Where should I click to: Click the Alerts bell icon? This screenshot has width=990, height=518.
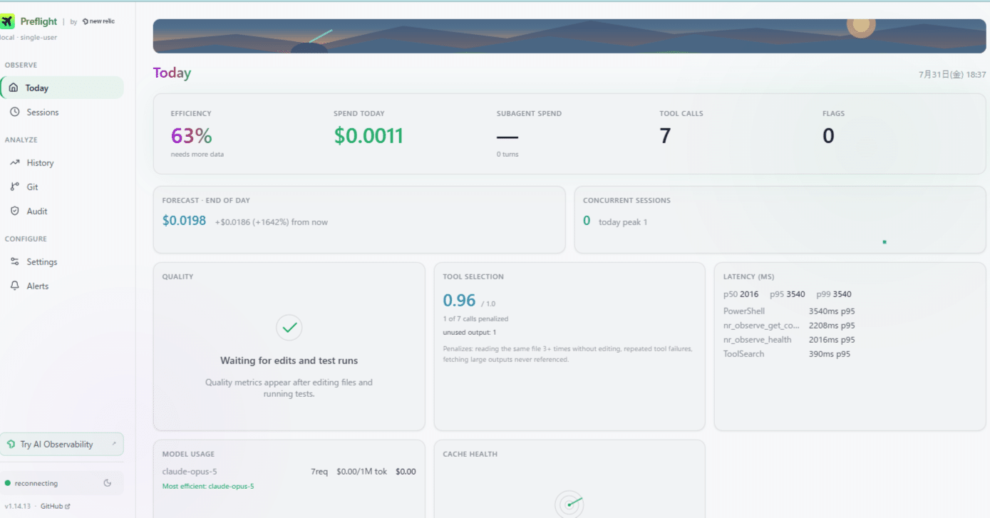(14, 286)
